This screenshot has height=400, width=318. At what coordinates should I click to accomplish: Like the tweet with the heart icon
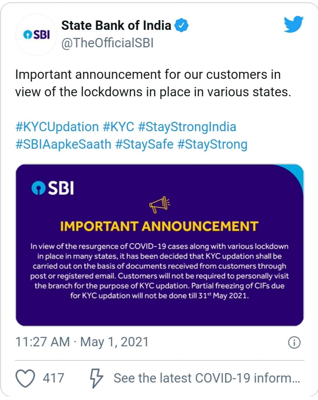26,378
